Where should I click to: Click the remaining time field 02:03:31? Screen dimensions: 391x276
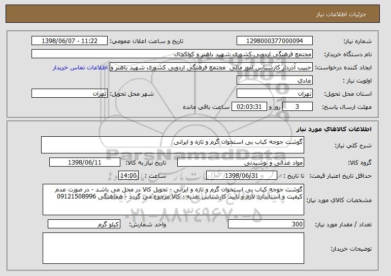[249, 107]
